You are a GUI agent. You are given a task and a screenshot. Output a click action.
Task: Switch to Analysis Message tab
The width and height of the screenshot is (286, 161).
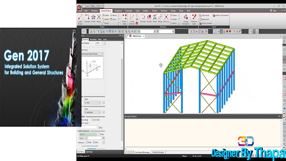tap(158, 152)
